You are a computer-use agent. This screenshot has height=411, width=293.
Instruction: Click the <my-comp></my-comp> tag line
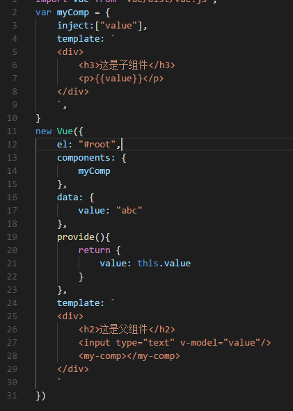coord(129,356)
